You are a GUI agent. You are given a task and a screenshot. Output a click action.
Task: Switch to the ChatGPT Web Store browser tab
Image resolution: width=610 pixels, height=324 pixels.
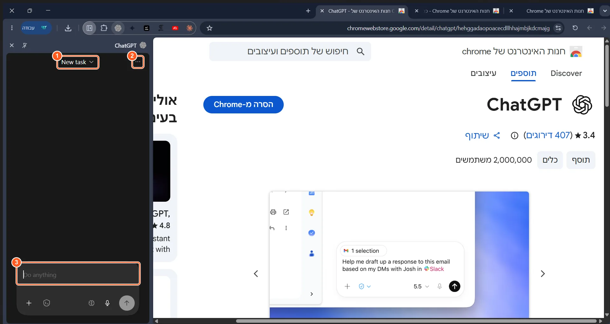(363, 11)
